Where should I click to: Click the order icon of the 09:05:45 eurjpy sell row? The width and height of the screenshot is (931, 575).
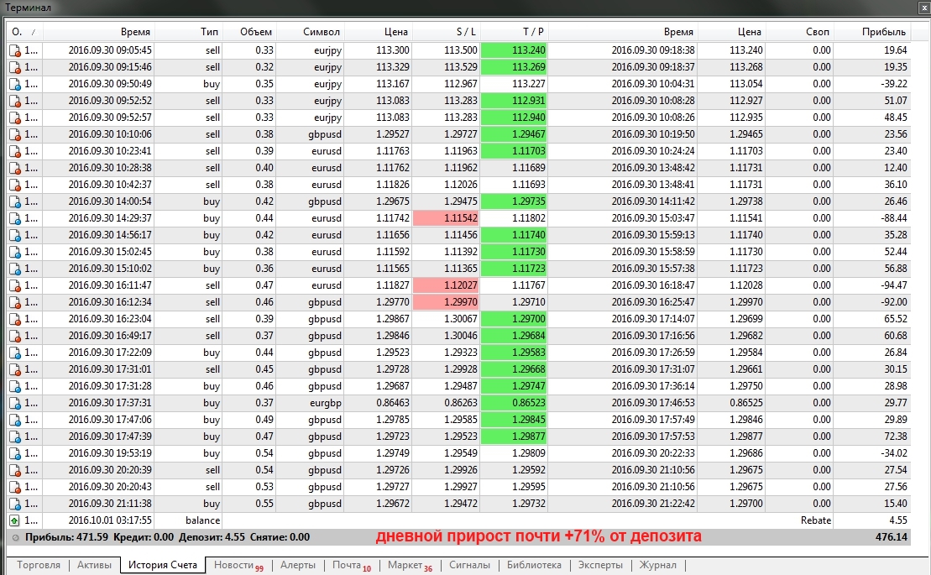pyautogui.click(x=15, y=51)
